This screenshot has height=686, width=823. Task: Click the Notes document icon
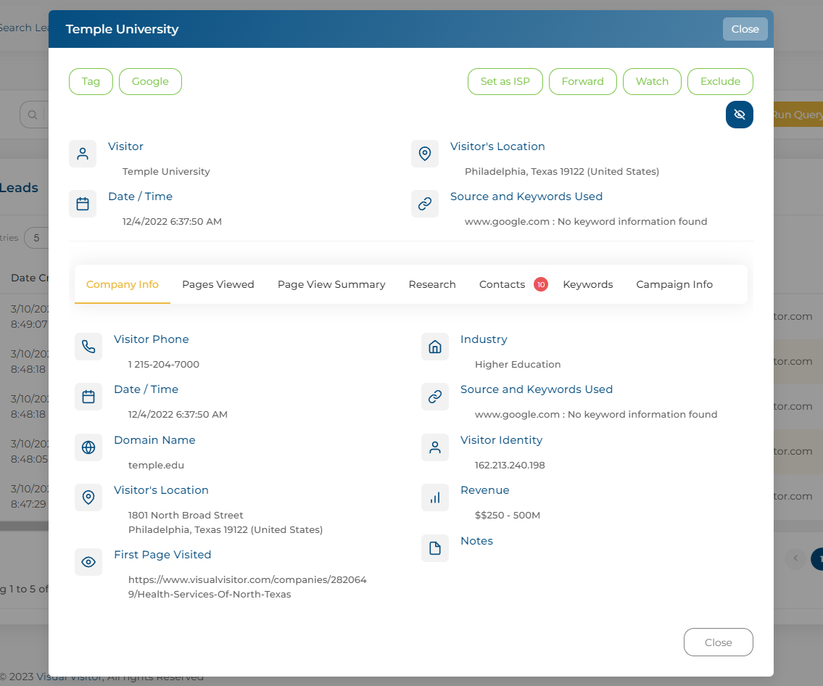pos(434,548)
